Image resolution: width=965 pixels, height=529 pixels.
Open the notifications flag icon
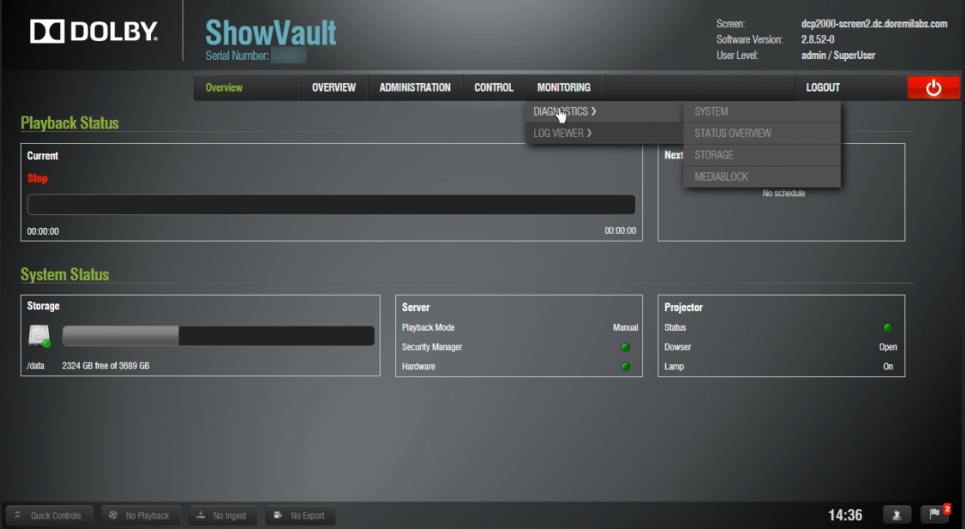click(934, 514)
